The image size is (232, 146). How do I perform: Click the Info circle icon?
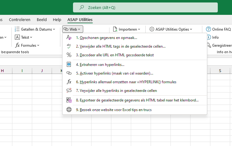coord(208,37)
